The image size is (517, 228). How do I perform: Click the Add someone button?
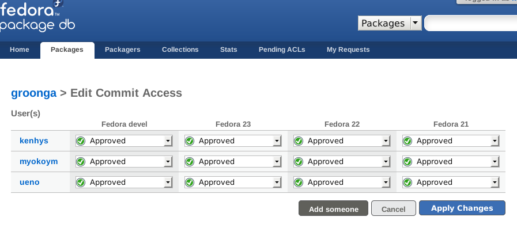tap(333, 208)
